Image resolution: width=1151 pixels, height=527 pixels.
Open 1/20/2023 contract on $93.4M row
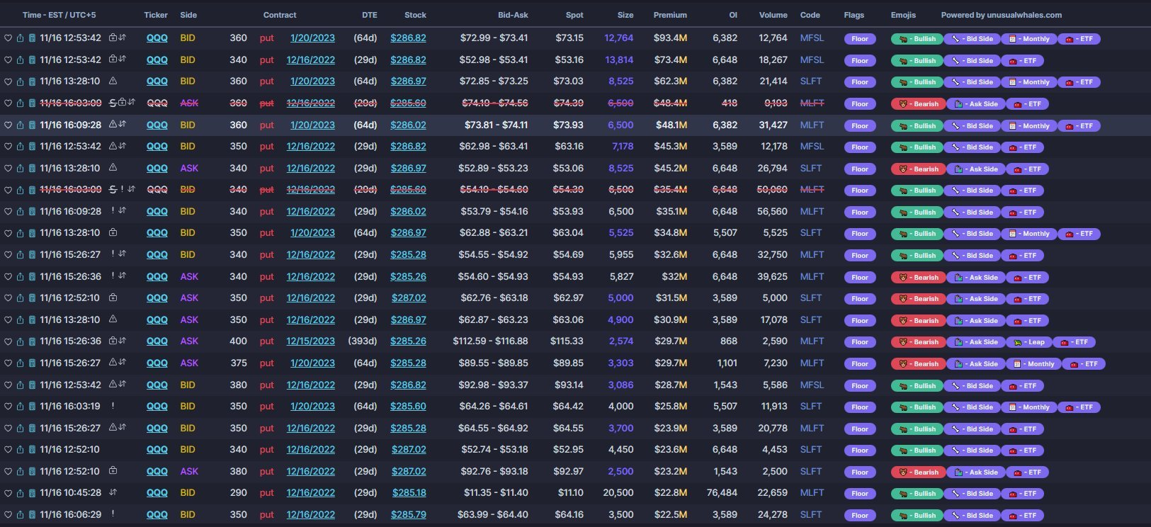312,38
